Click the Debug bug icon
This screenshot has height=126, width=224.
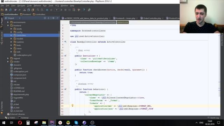[65, 10]
